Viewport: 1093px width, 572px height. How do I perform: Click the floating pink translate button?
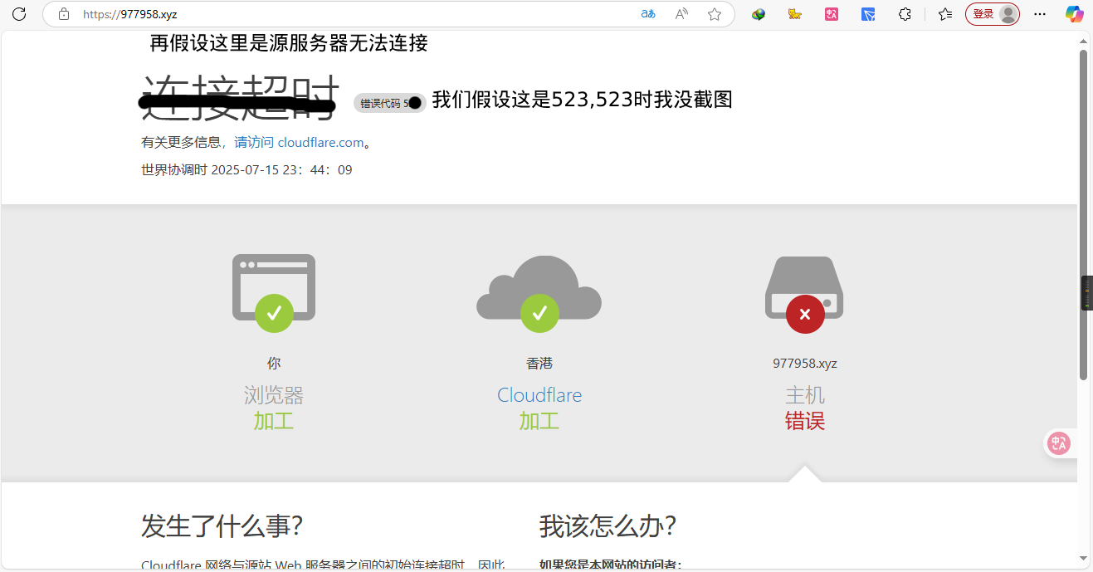point(1059,443)
